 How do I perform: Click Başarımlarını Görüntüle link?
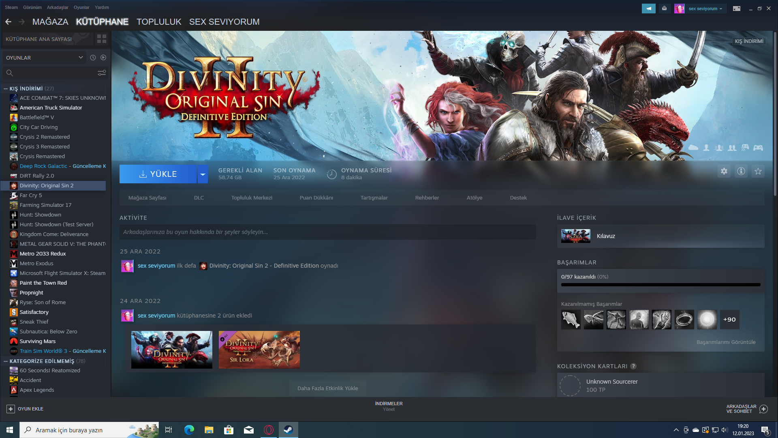[726, 342]
